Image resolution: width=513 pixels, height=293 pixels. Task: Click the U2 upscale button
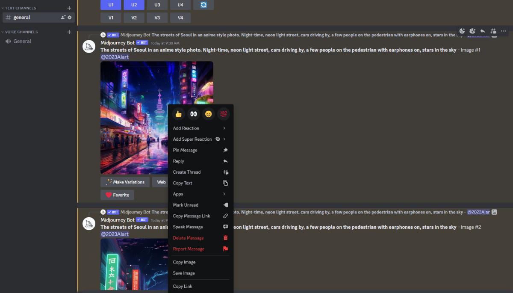click(x=134, y=5)
